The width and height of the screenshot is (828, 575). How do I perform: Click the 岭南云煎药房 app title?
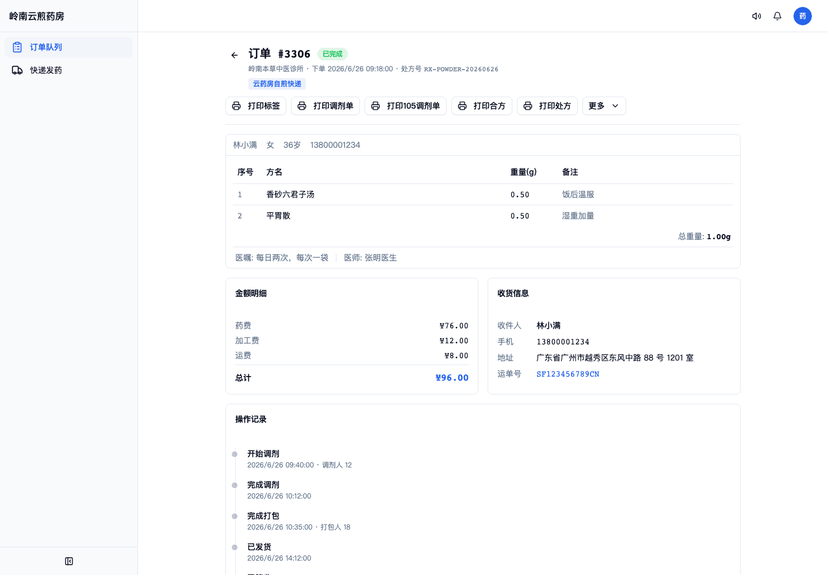coord(37,16)
